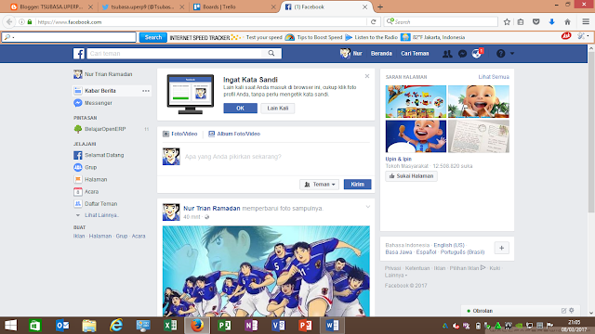
Task: Click the Facebook logo icon
Action: point(78,54)
